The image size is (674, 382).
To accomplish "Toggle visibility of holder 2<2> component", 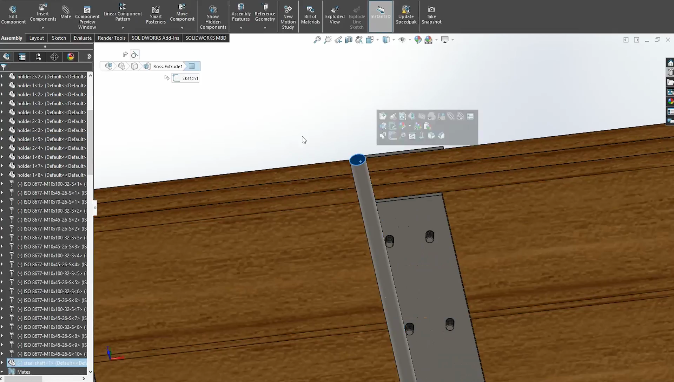I will coord(12,76).
